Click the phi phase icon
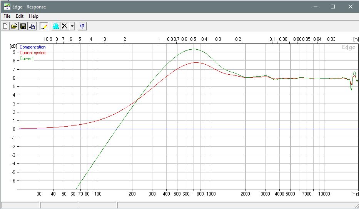This screenshot has height=209, width=359. (x=82, y=26)
